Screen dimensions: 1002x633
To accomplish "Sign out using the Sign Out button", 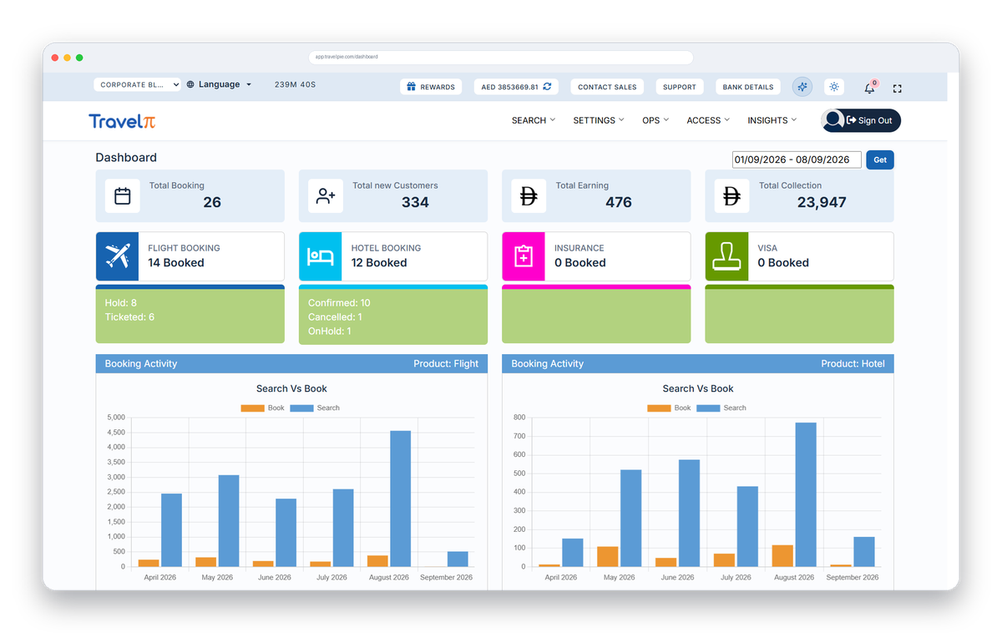I will [x=868, y=120].
